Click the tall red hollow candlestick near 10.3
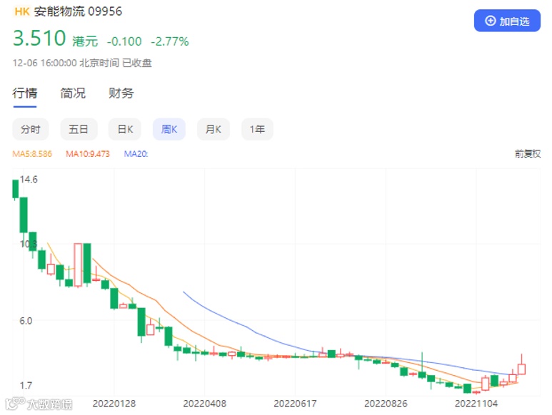 coord(78,265)
